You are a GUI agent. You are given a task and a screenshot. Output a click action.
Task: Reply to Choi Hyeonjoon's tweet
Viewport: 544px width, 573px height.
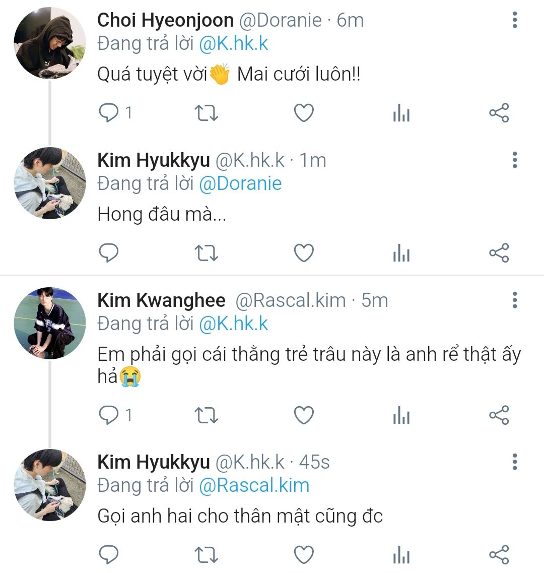(x=109, y=113)
